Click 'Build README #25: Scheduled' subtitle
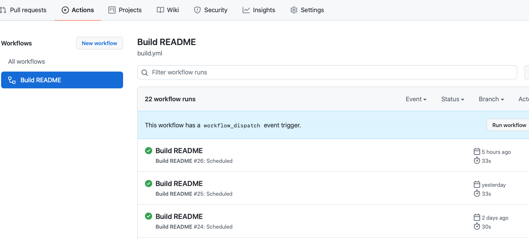529x239 pixels. (194, 194)
